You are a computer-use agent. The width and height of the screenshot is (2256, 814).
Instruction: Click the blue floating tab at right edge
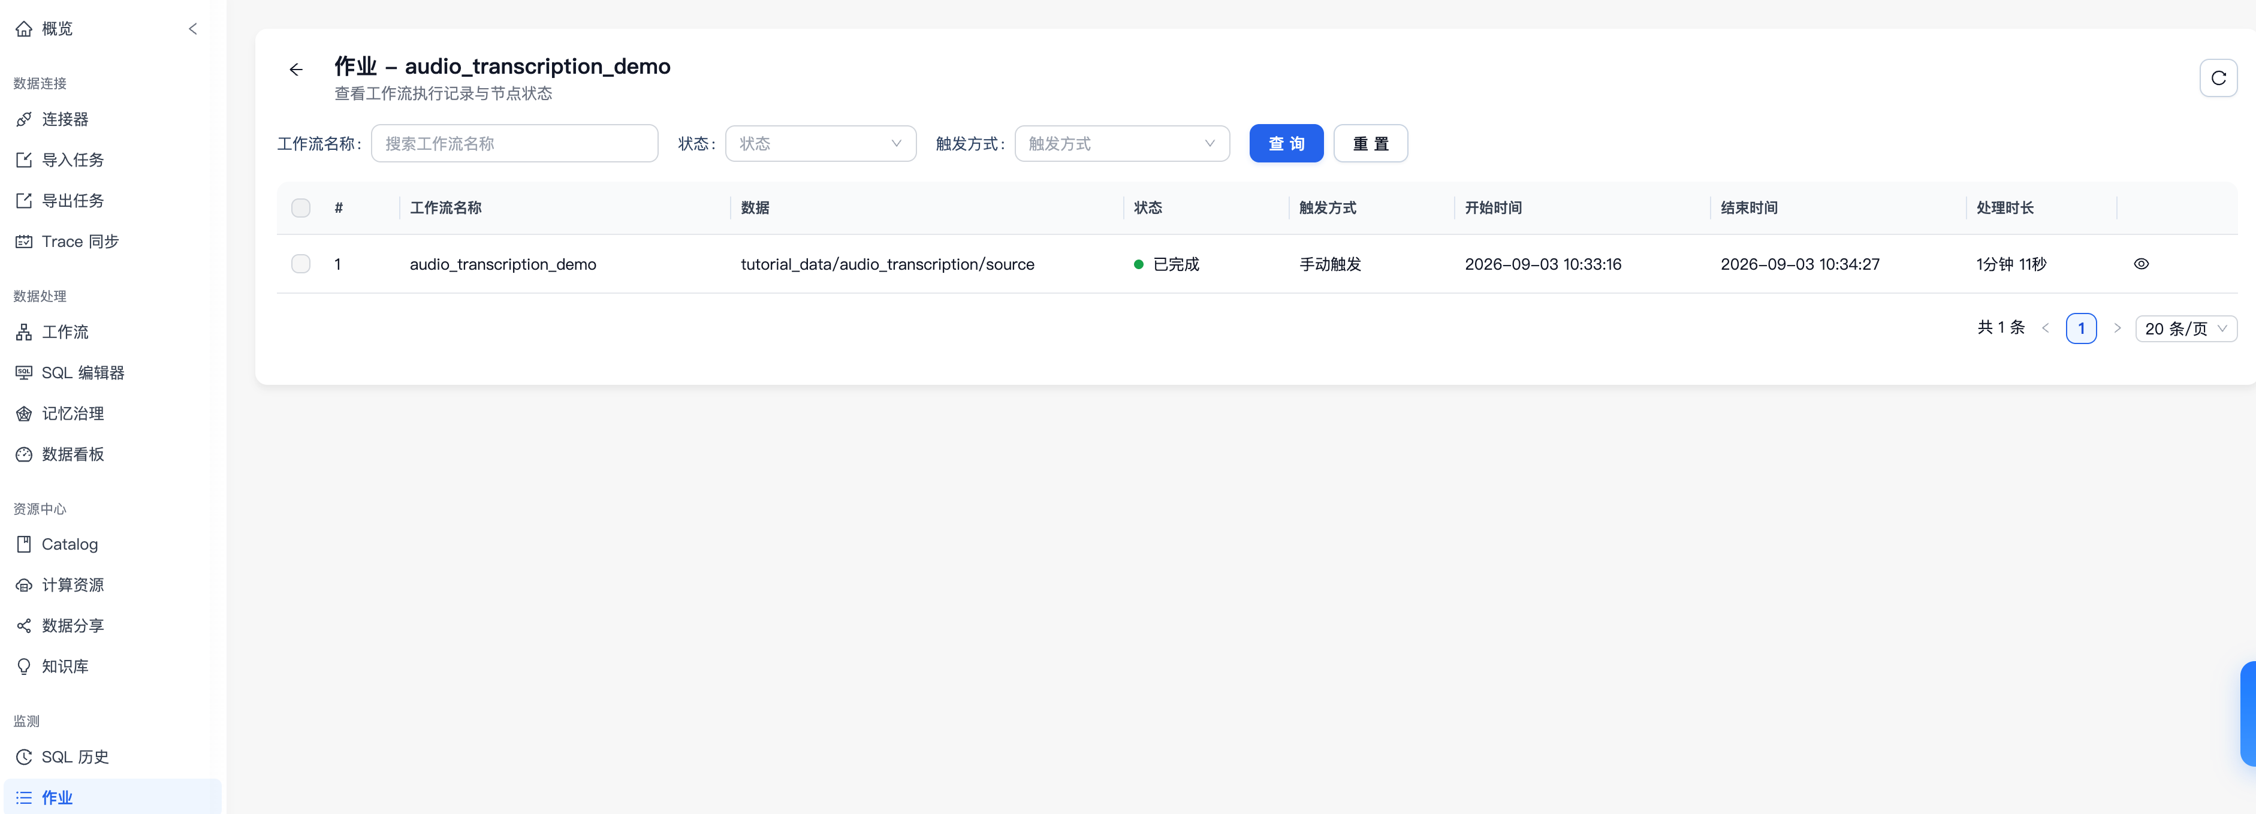pyautogui.click(x=2248, y=714)
